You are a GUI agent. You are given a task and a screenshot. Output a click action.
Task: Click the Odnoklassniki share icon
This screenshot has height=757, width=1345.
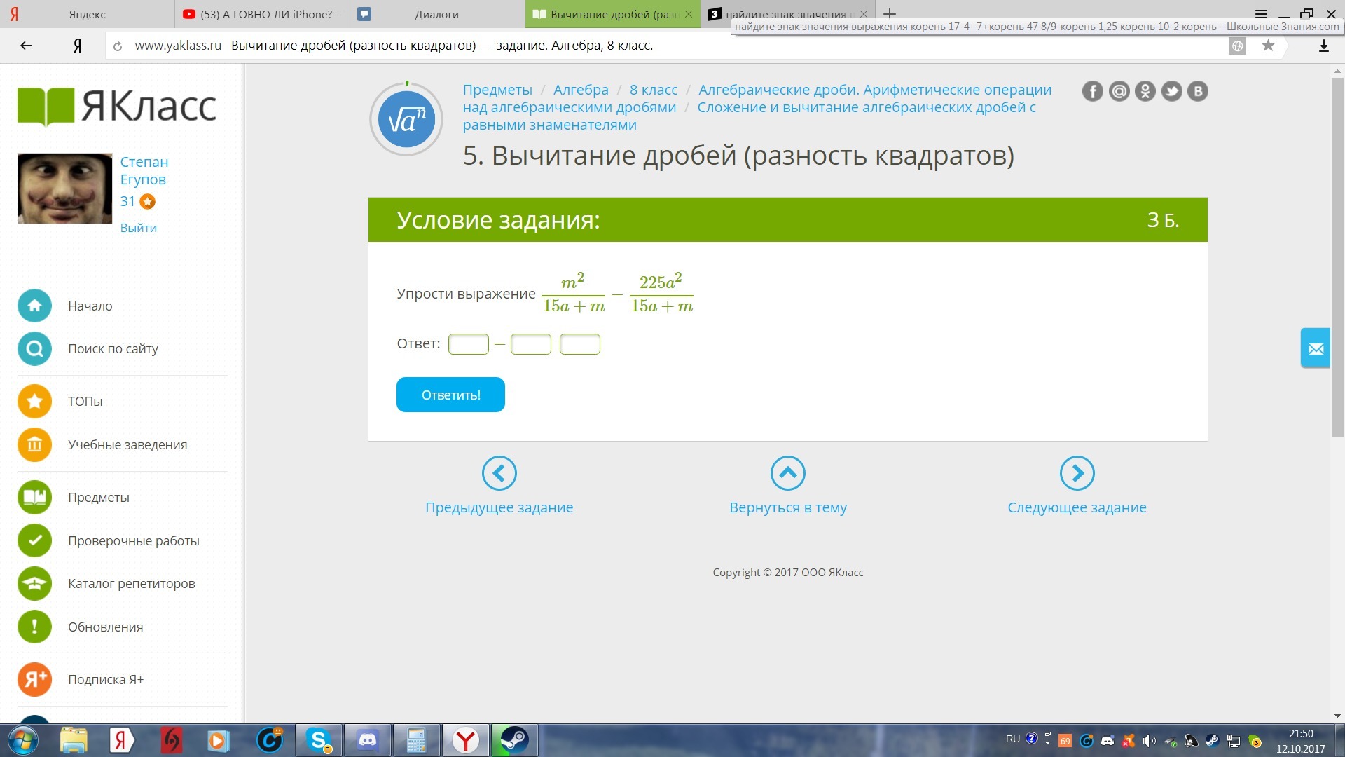(1145, 91)
